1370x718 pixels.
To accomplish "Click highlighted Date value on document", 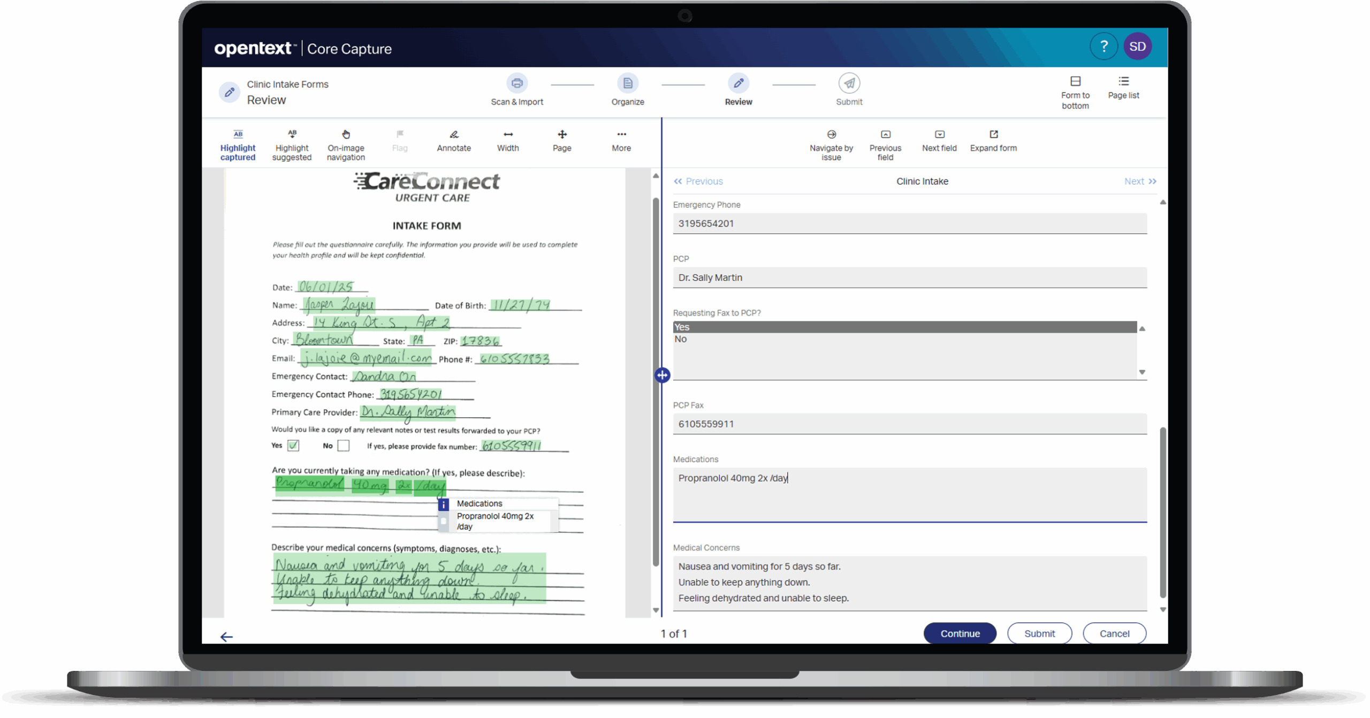I will [x=325, y=287].
